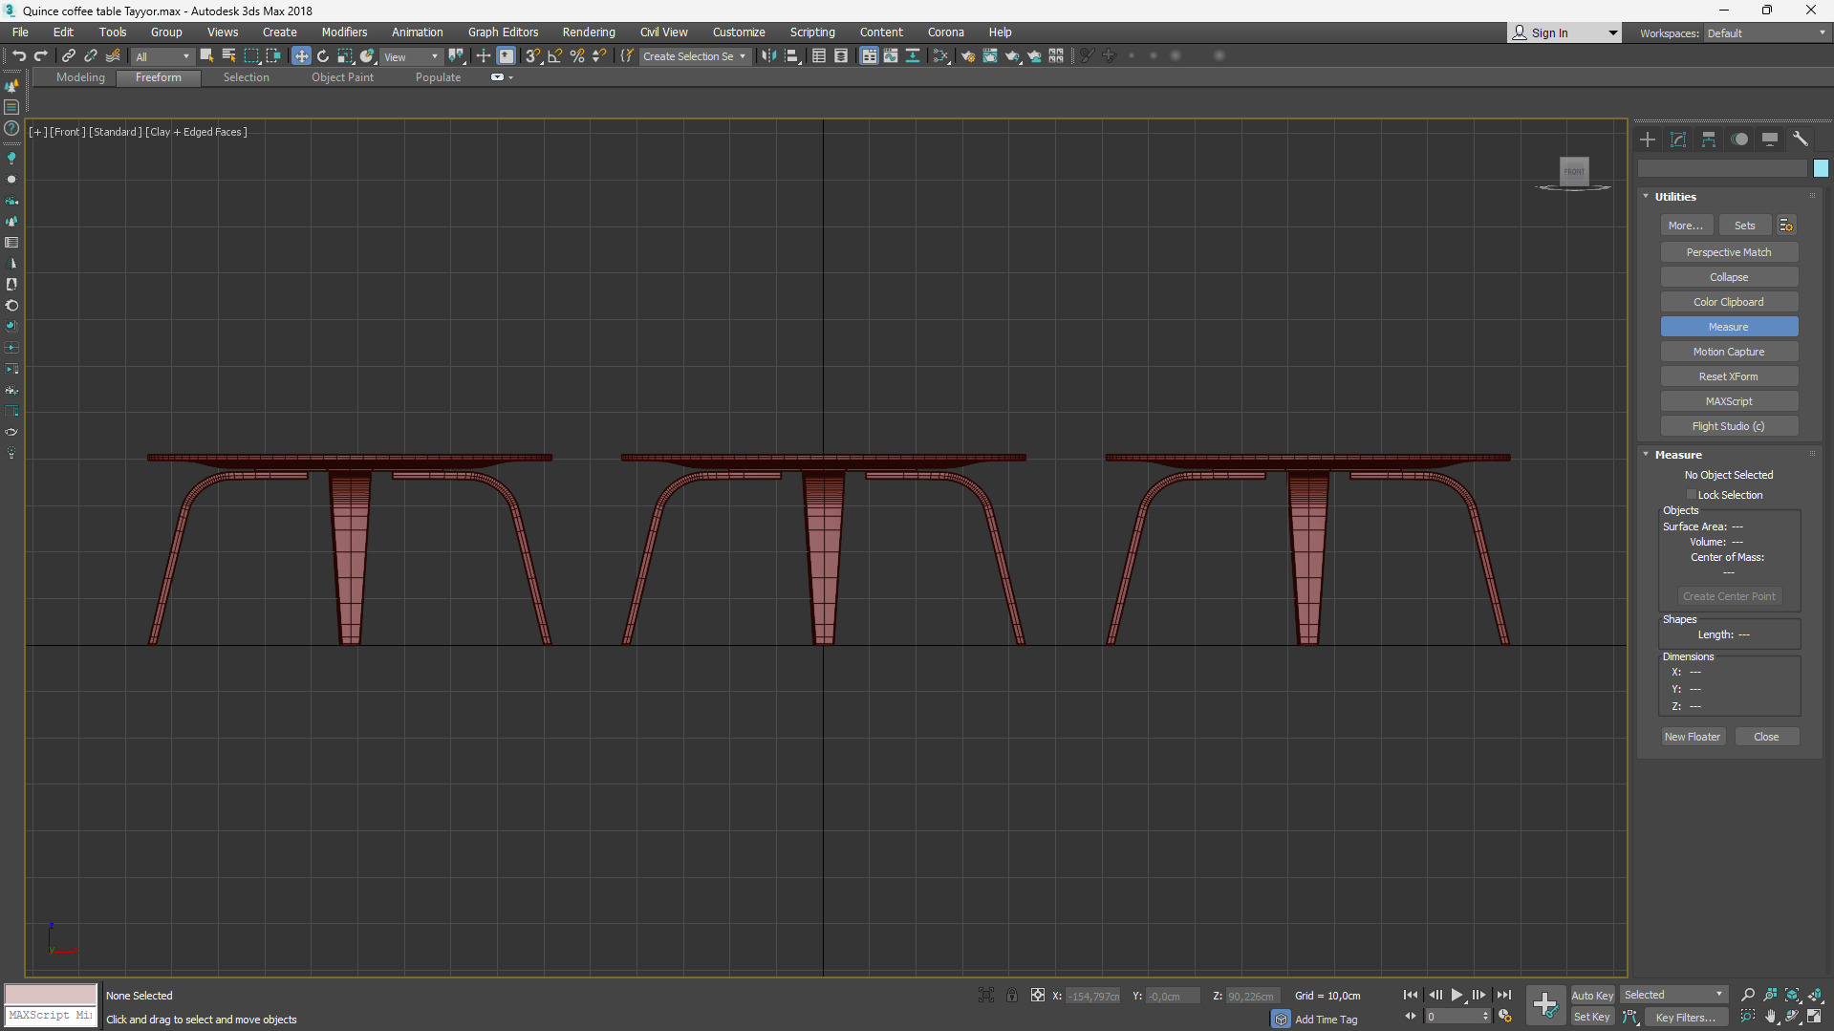Open the Selection Filter dropdown showing All
This screenshot has width=1834, height=1031.
pyautogui.click(x=162, y=56)
